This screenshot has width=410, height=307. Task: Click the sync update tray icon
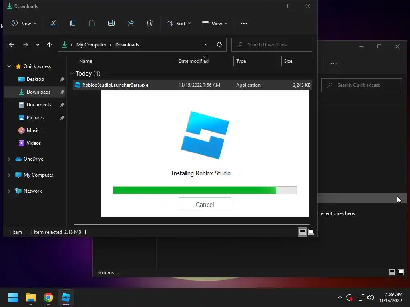pyautogui.click(x=349, y=297)
